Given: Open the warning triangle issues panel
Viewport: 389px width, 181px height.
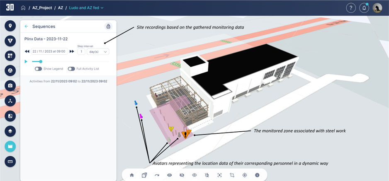Looking at the screenshot, I should coord(10,41).
